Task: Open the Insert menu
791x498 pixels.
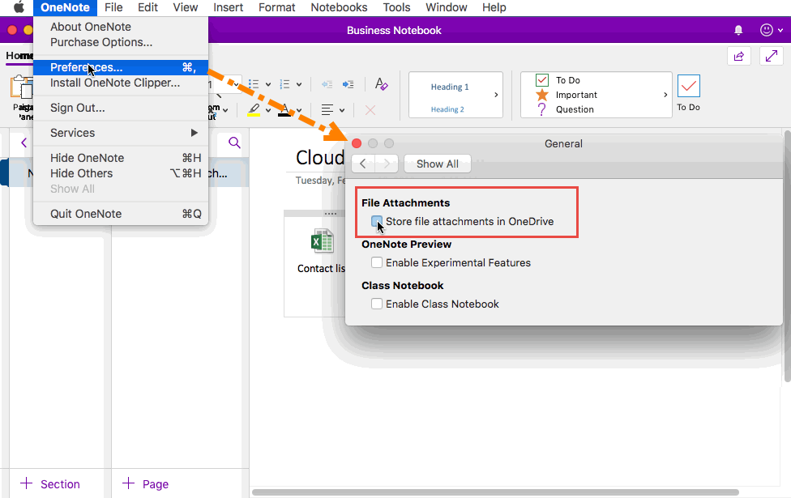Action: pyautogui.click(x=228, y=7)
